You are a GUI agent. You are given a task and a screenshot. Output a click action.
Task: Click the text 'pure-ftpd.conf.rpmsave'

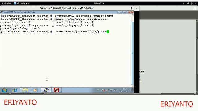tap(24, 25)
